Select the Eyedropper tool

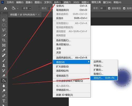(4, 50)
